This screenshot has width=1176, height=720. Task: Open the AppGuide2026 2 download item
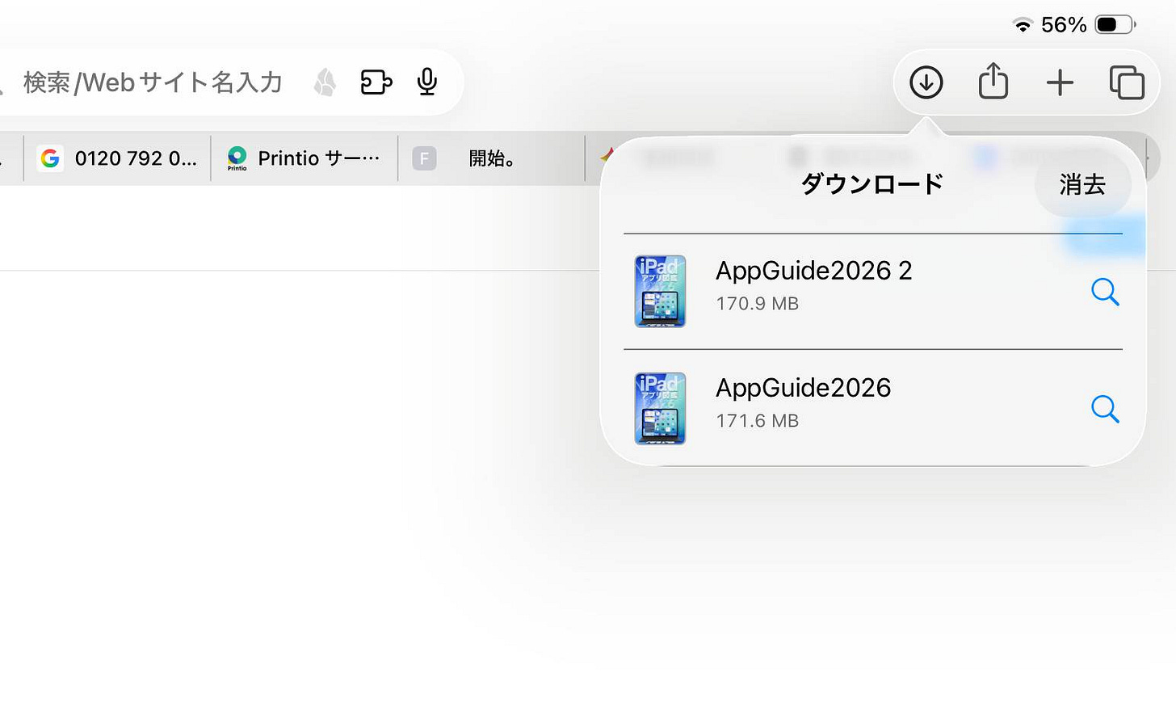873,292
